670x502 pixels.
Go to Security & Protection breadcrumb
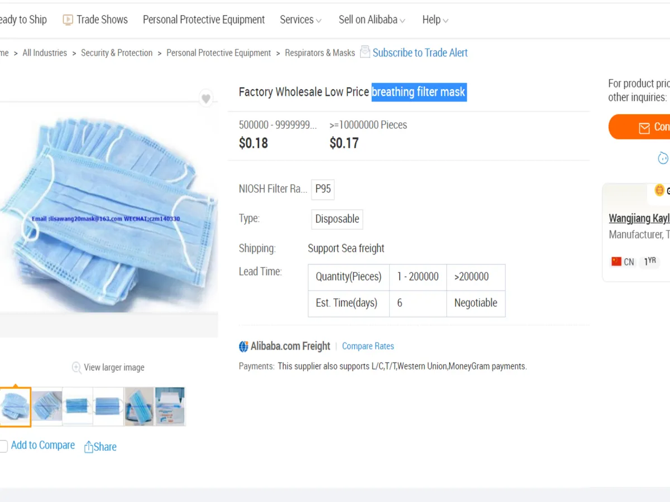click(x=117, y=53)
